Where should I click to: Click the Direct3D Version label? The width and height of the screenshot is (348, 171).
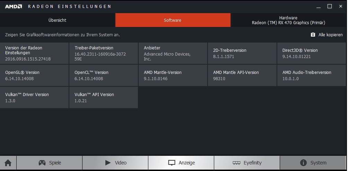click(x=300, y=50)
